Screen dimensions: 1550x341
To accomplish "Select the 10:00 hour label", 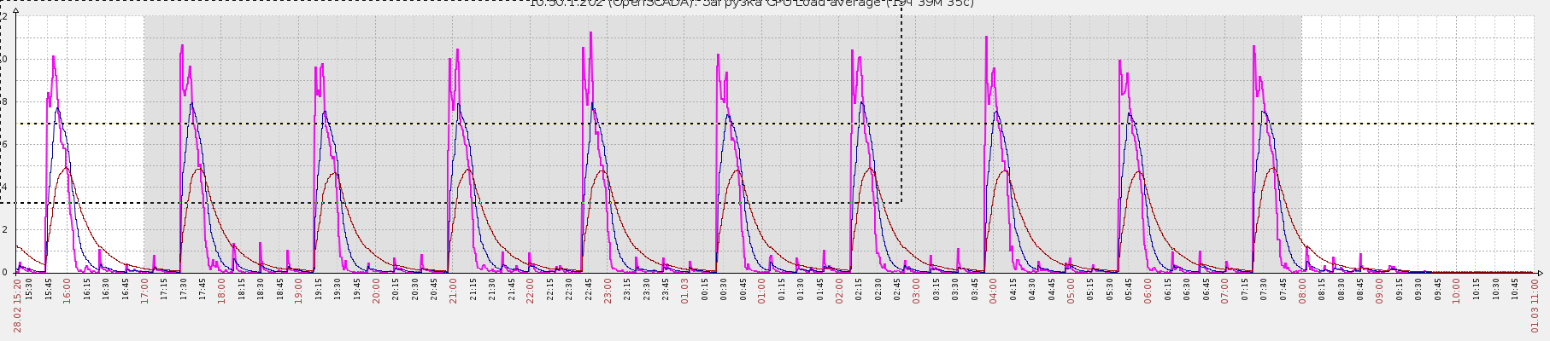I will (x=1457, y=290).
